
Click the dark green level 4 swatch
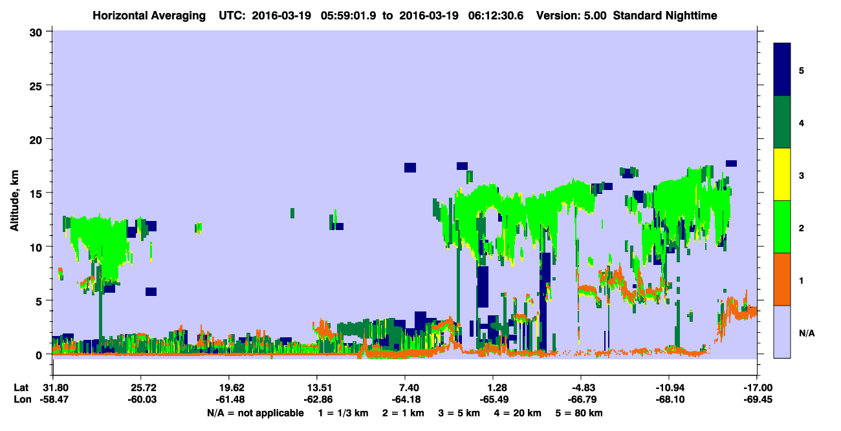782,122
